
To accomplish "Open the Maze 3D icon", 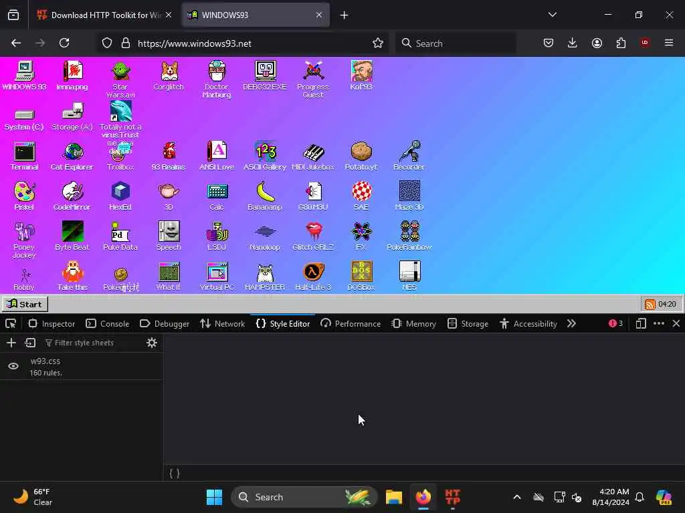I will [x=409, y=196].
